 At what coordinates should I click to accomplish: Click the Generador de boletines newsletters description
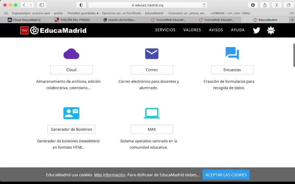(68, 144)
